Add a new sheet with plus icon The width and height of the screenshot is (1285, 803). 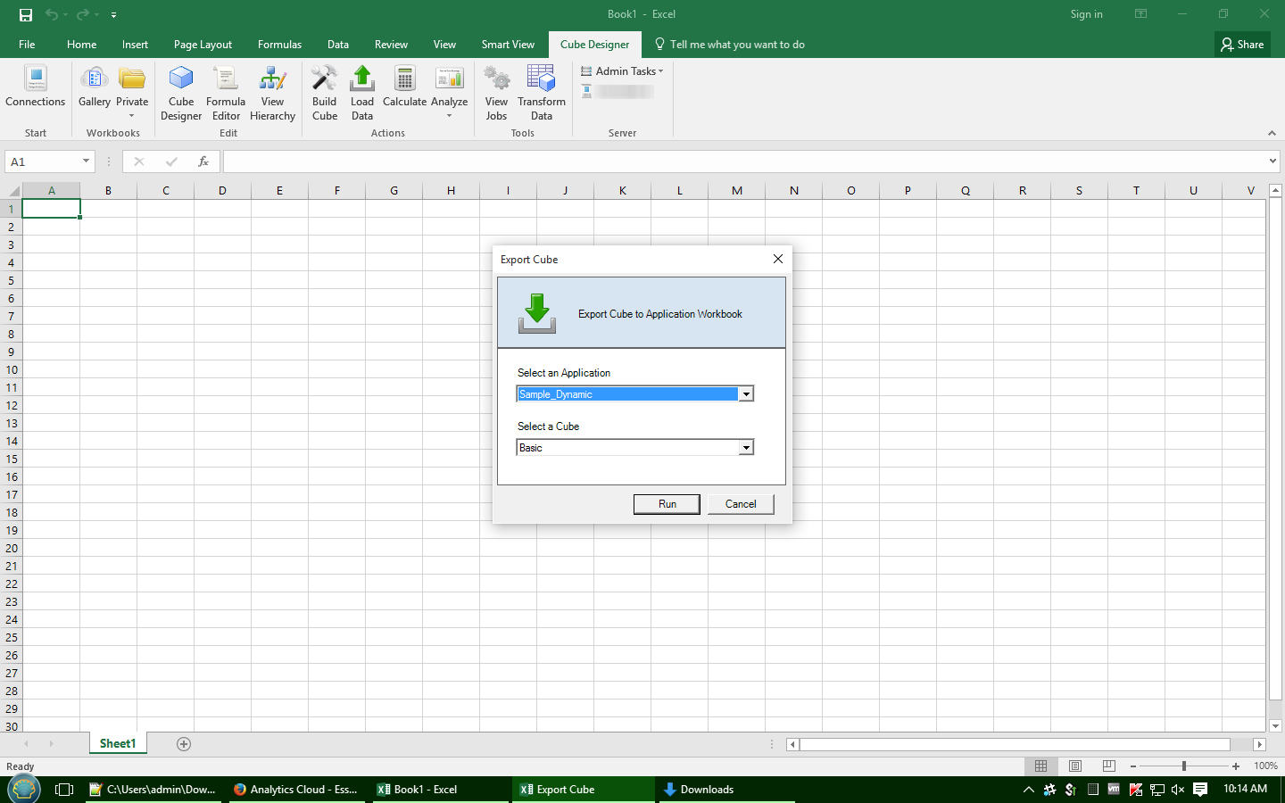pos(184,744)
